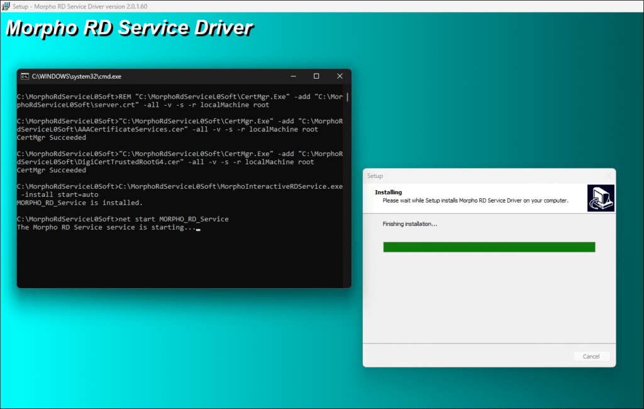
Task: Click the Setup installer icon in top-left title bar
Action: coord(5,6)
